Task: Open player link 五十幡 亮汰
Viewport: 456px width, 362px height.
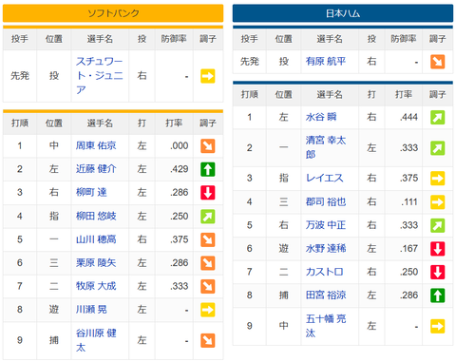Action: coord(326,326)
